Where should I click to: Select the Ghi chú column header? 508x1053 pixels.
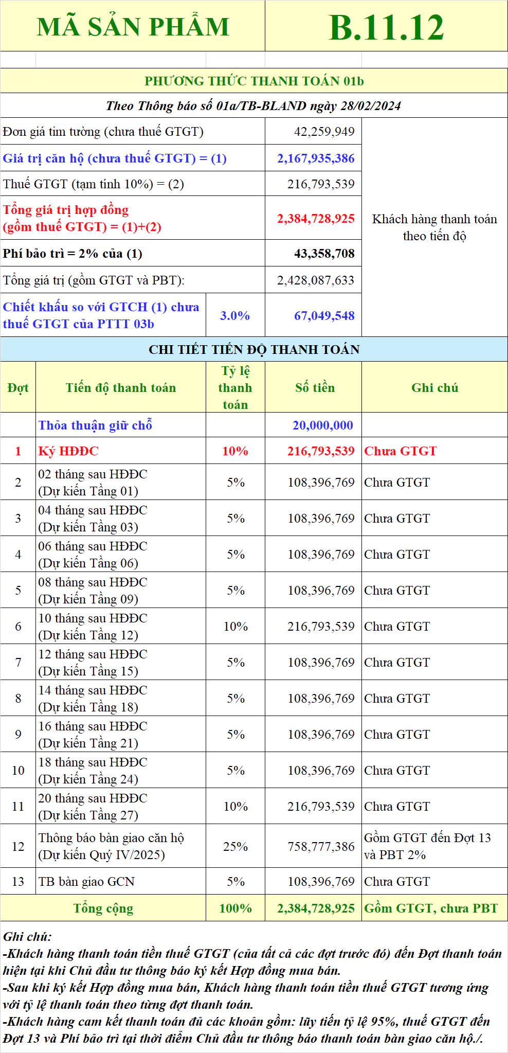[x=434, y=388]
